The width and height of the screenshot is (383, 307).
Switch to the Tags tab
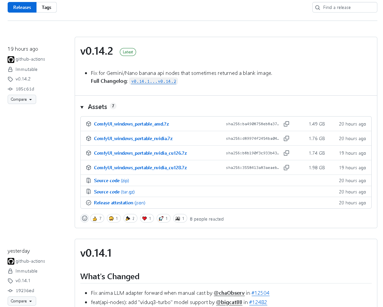click(x=46, y=7)
